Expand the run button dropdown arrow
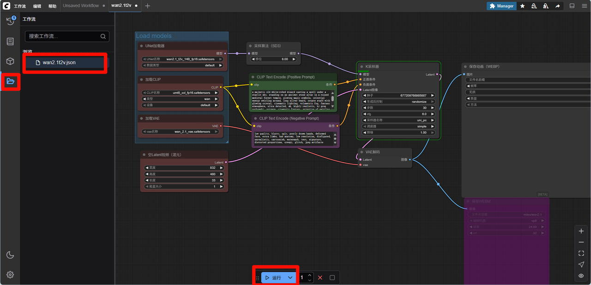Image resolution: width=591 pixels, height=285 pixels. [290, 278]
